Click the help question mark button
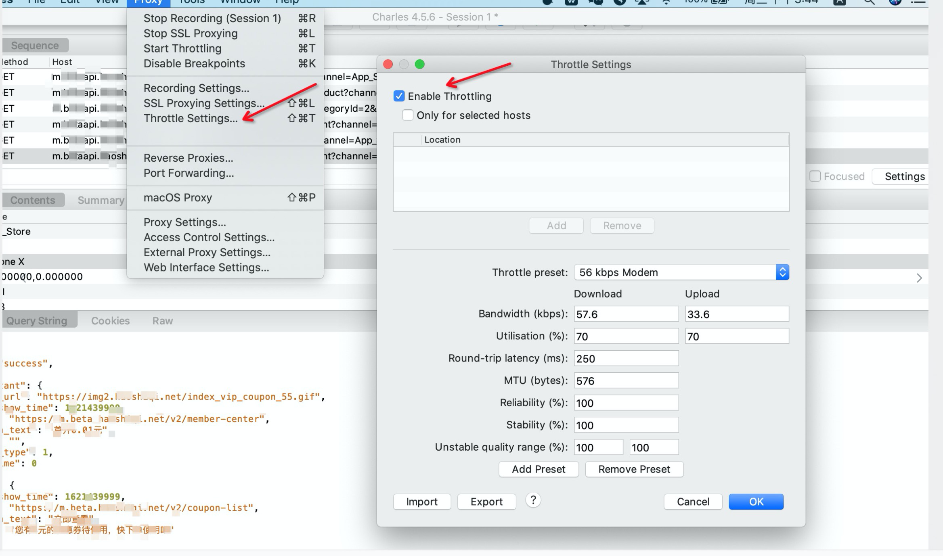This screenshot has width=943, height=556. pos(533,500)
